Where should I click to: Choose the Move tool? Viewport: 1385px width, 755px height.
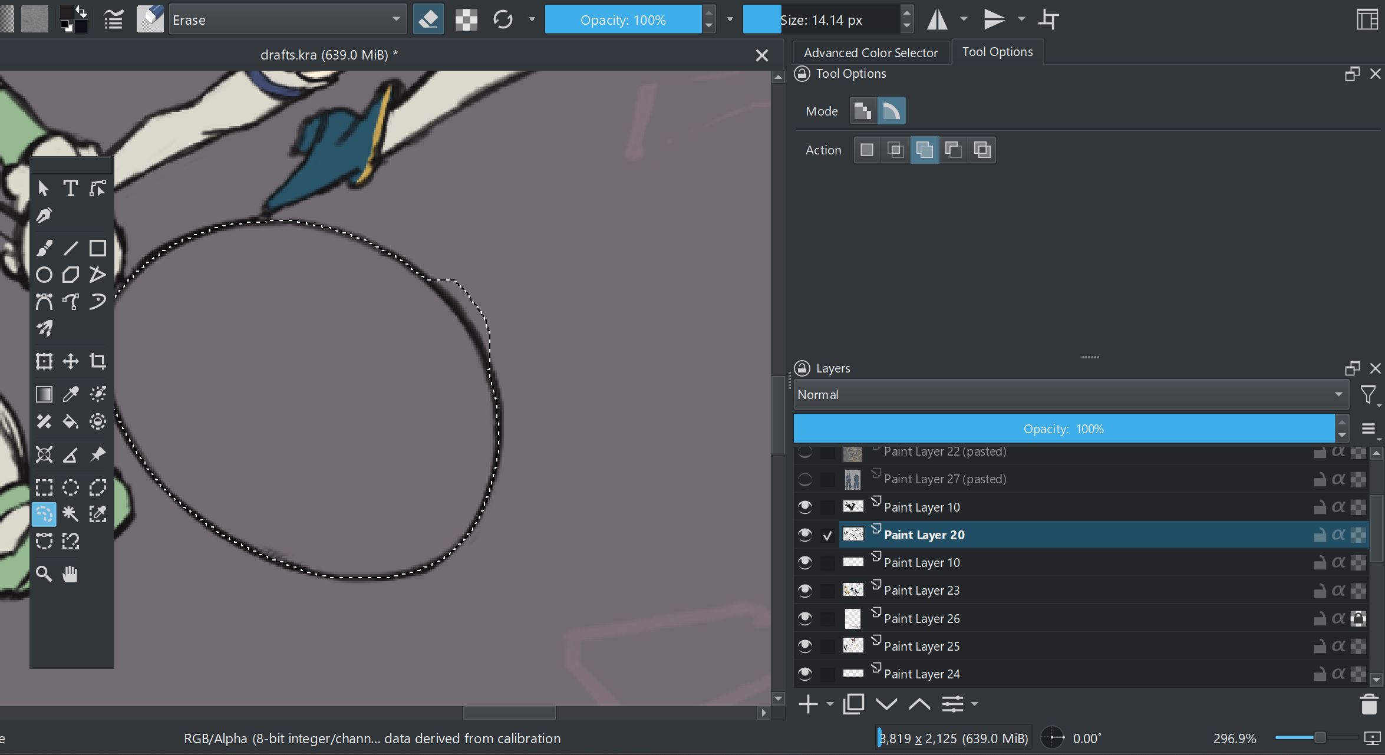[71, 361]
